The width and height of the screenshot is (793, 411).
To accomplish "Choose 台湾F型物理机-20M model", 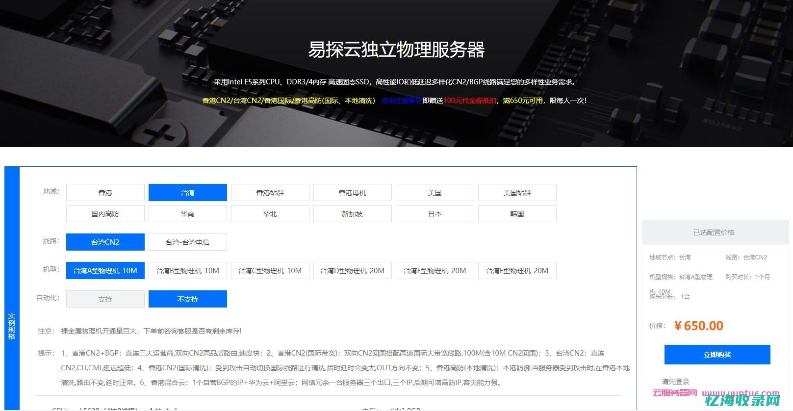I will coord(517,271).
